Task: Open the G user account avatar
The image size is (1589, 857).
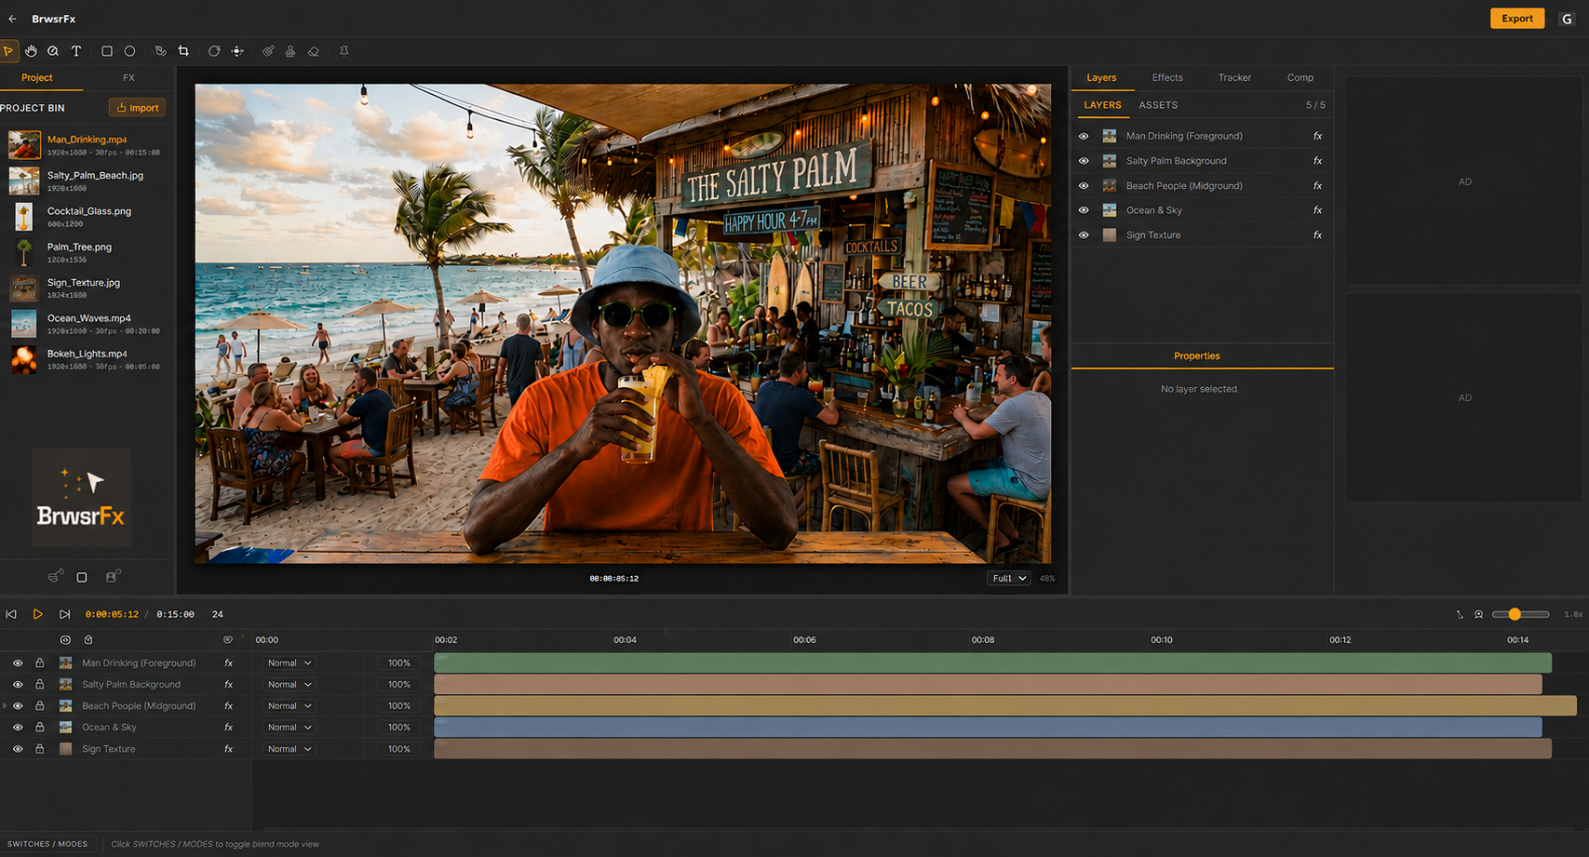Action: point(1567,19)
